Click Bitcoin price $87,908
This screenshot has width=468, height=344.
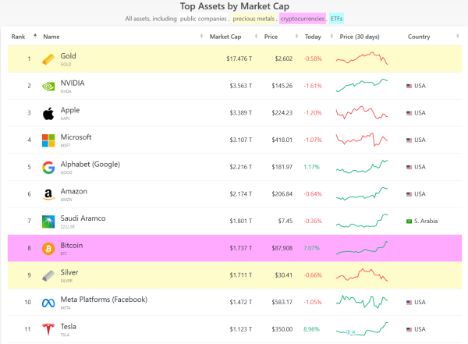(282, 248)
